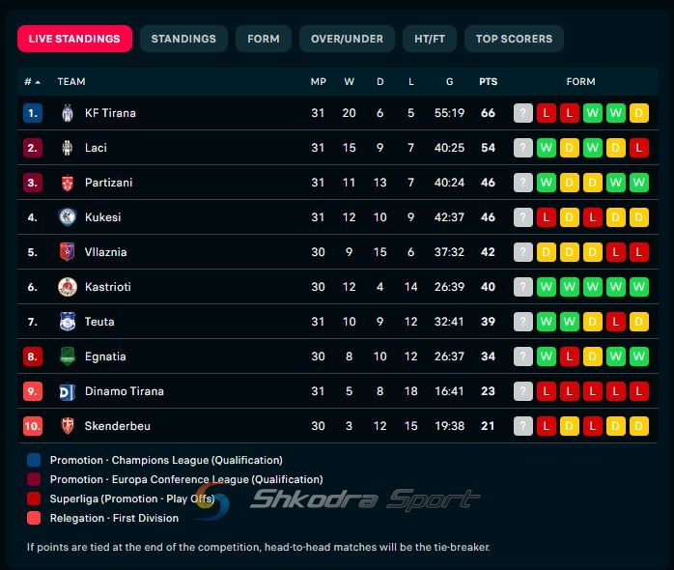Select the Over/Under tab
Image resolution: width=674 pixels, height=570 pixels.
coord(347,39)
